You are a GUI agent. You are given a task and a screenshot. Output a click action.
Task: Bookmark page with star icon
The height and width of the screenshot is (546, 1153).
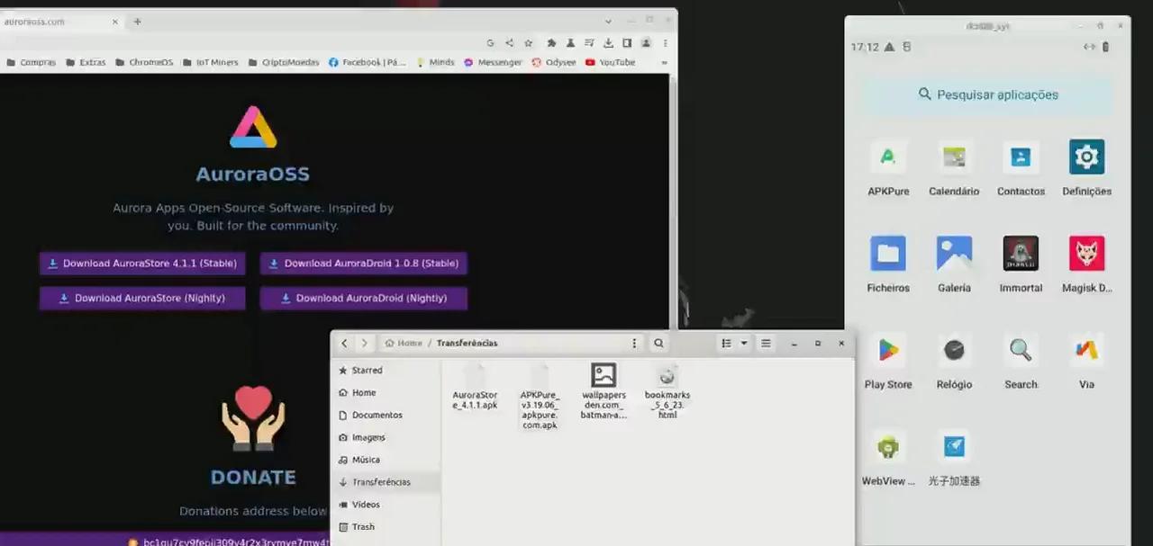pos(529,42)
